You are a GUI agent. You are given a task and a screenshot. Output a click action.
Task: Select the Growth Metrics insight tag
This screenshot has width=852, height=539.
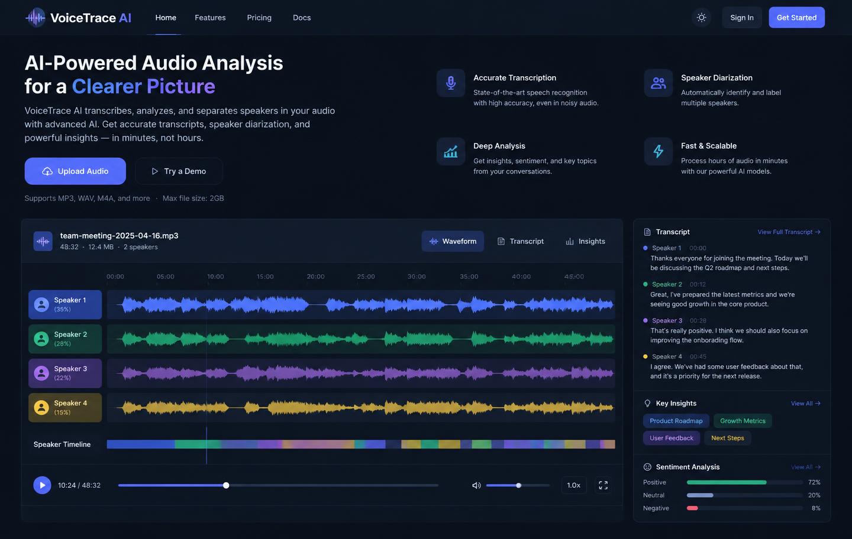(x=743, y=421)
